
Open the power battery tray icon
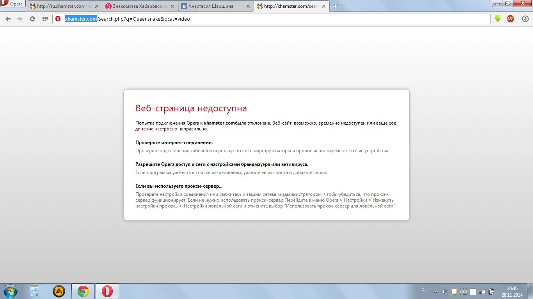[492, 292]
